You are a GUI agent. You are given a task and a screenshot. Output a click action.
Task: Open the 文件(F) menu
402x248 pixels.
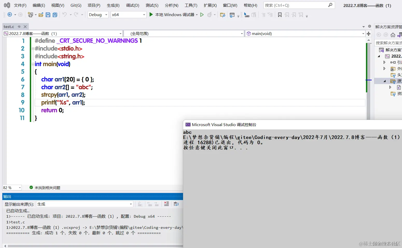pyautogui.click(x=20, y=5)
